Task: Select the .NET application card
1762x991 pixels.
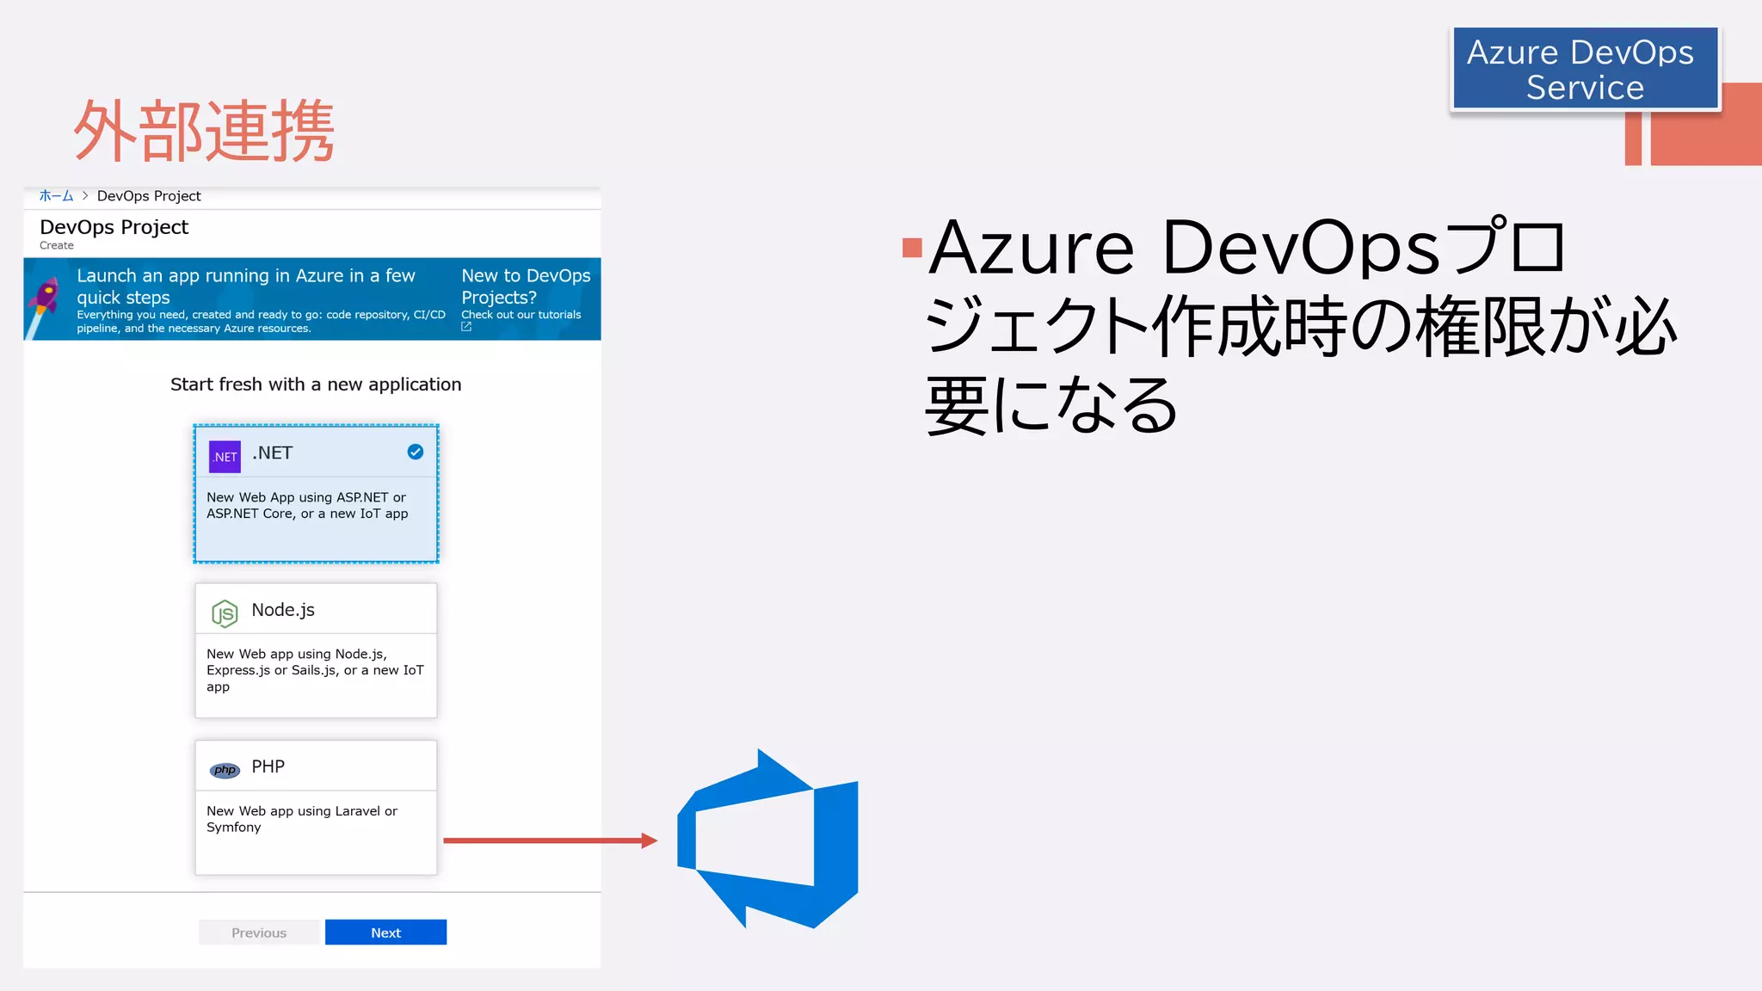Action: [x=316, y=494]
